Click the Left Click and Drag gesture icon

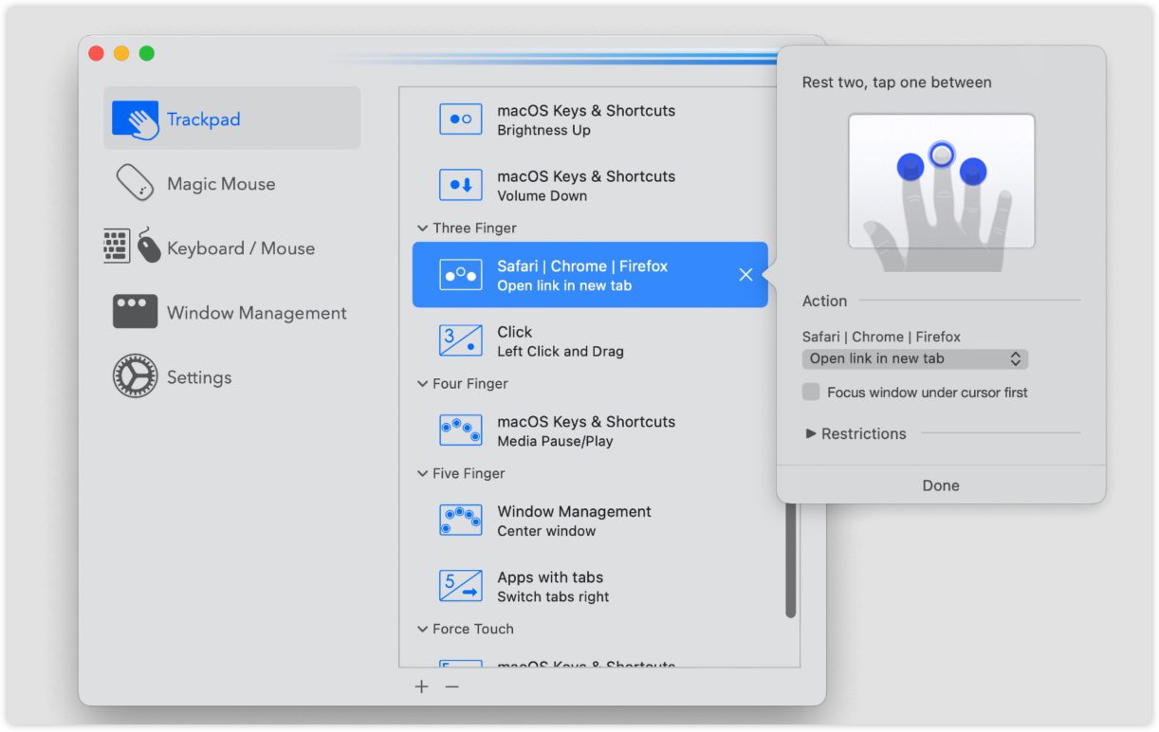461,340
